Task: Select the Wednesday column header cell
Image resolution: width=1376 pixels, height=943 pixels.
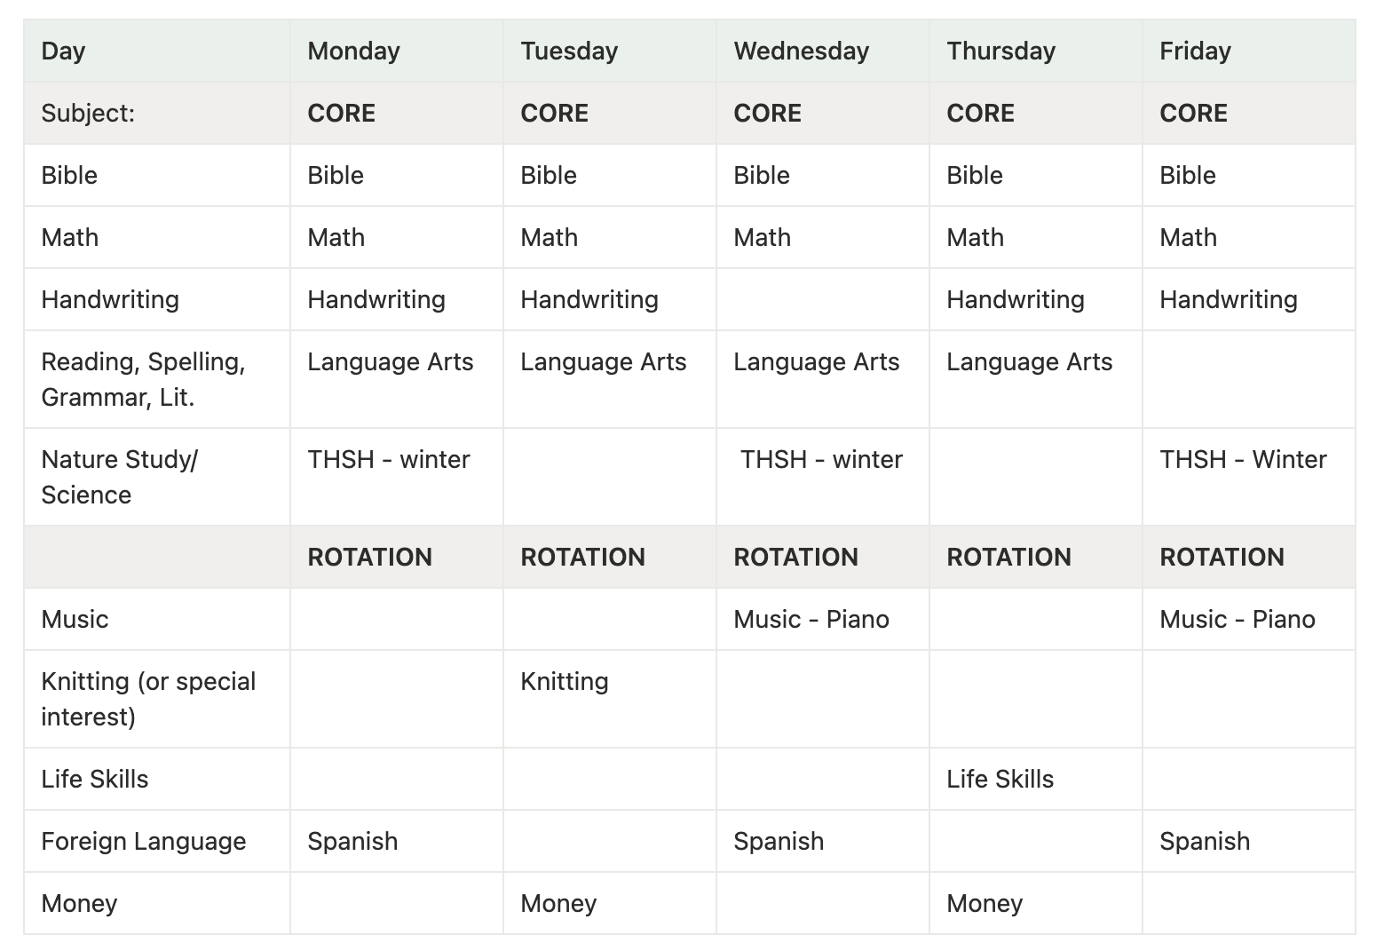Action: [x=801, y=51]
